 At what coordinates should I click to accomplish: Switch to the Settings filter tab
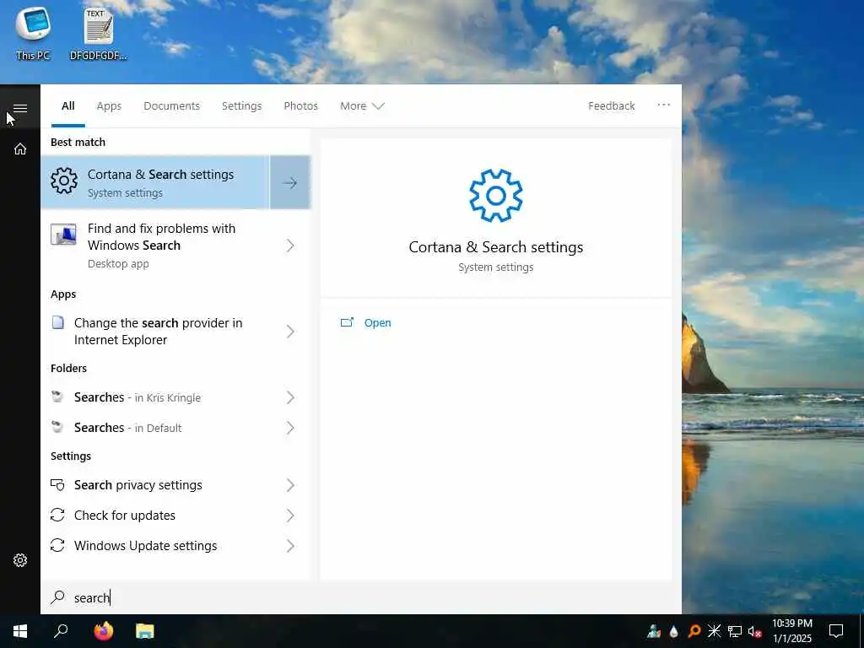[241, 105]
